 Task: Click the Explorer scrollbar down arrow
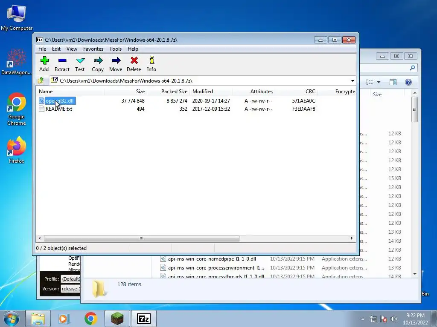pyautogui.click(x=415, y=274)
